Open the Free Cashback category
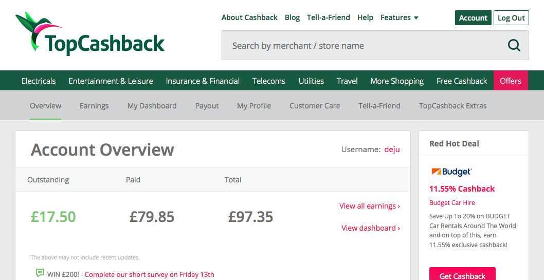 pyautogui.click(x=462, y=81)
